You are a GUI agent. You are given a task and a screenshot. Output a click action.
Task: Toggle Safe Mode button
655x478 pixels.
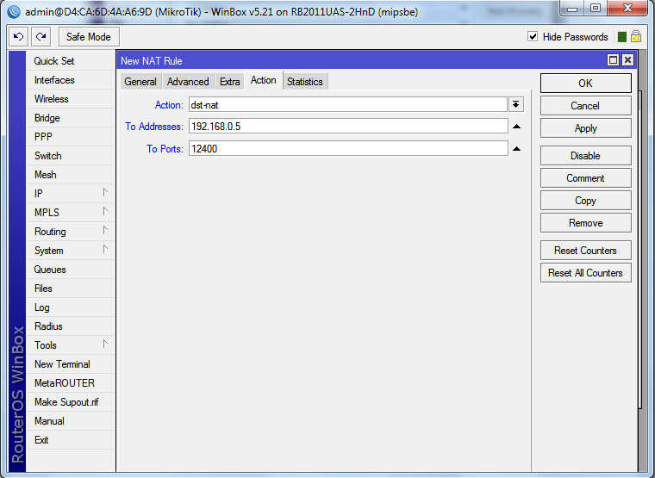[89, 37]
